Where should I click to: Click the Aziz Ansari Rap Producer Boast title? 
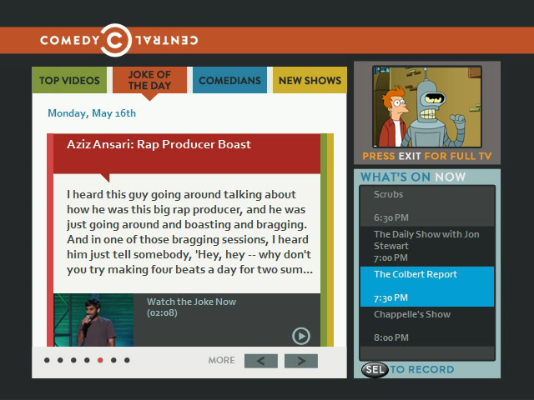[159, 145]
